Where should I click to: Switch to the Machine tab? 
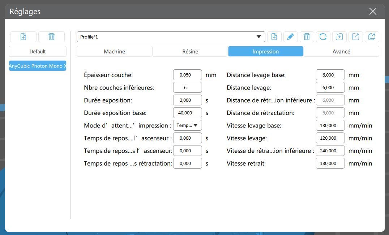[114, 52]
